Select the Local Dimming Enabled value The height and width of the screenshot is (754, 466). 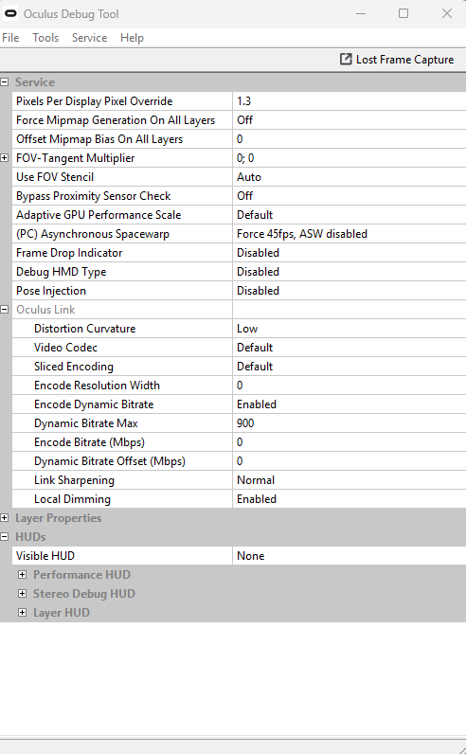click(x=349, y=499)
